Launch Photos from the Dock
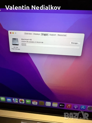The image size is (92, 123). [x=22, y=101]
